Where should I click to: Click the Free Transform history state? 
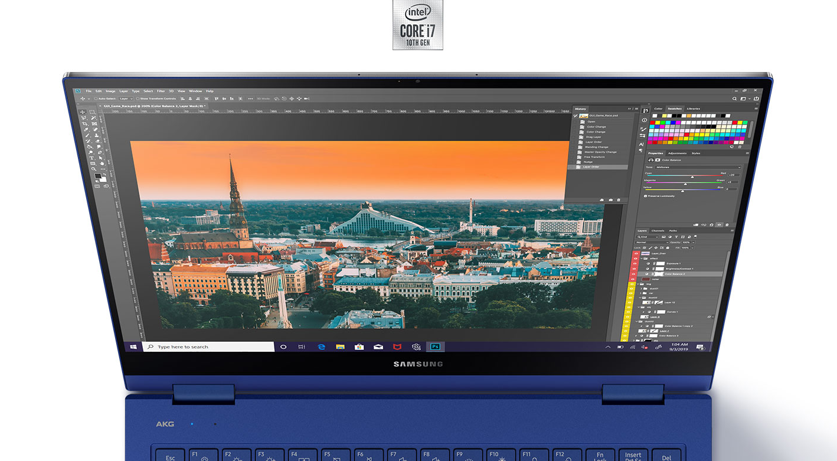point(595,157)
